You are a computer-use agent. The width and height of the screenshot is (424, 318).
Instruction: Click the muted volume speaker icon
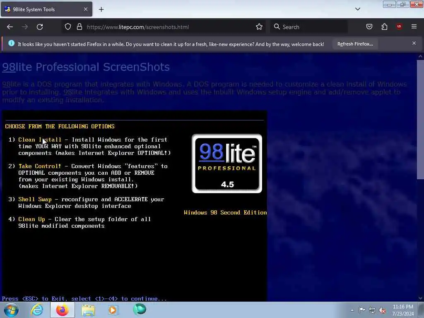pyautogui.click(x=382, y=311)
